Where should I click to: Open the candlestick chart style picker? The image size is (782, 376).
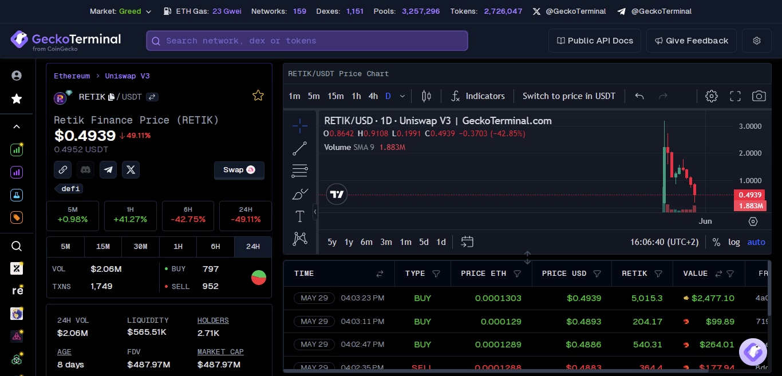click(426, 96)
